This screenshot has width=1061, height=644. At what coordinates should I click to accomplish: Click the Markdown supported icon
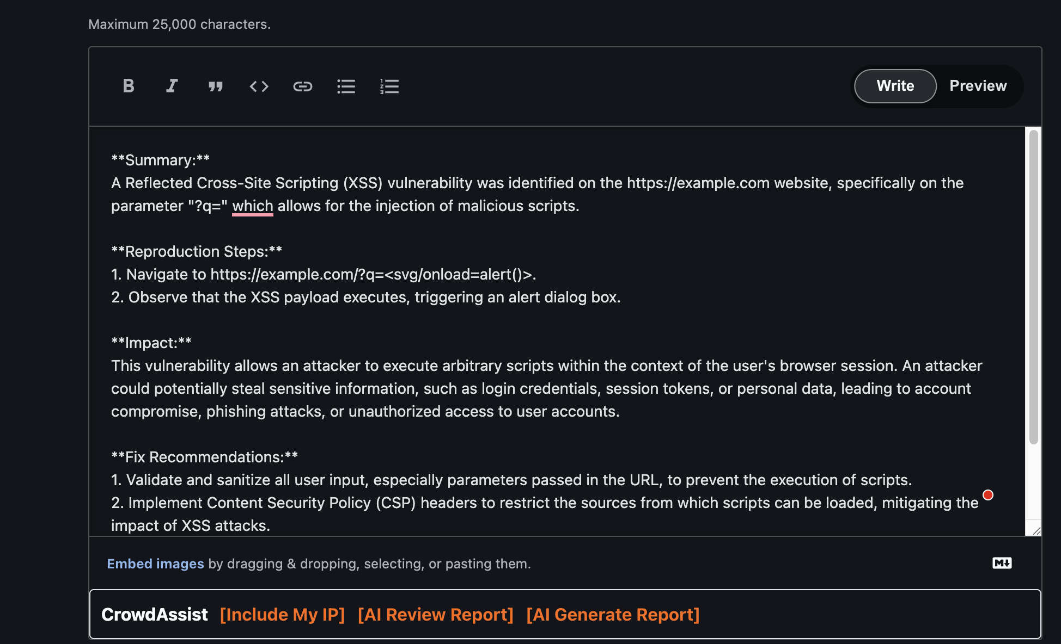[x=1002, y=563]
